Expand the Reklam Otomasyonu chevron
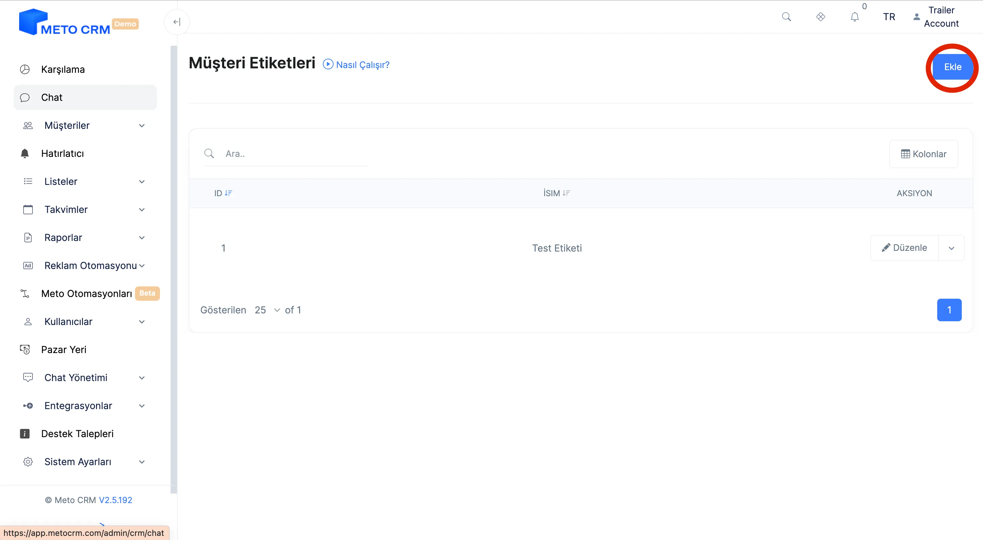 [x=142, y=266]
